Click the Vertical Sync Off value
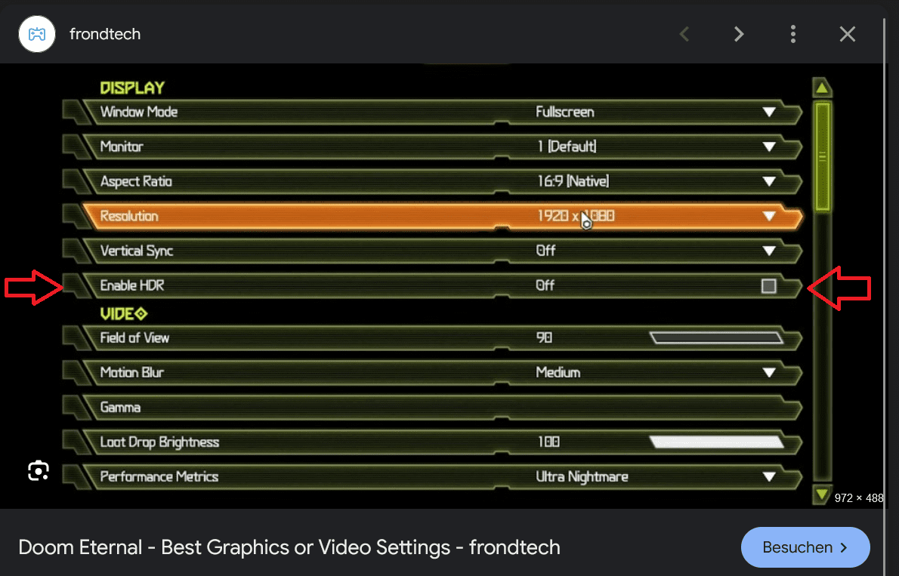The height and width of the screenshot is (576, 899). [545, 251]
